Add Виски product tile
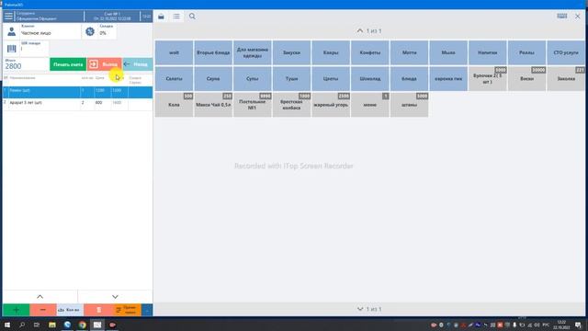 point(526,79)
